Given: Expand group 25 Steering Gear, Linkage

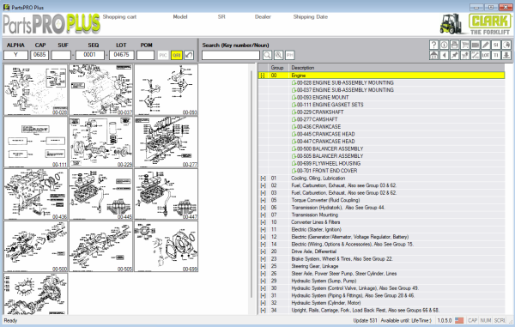Looking at the screenshot, I should (x=263, y=266).
